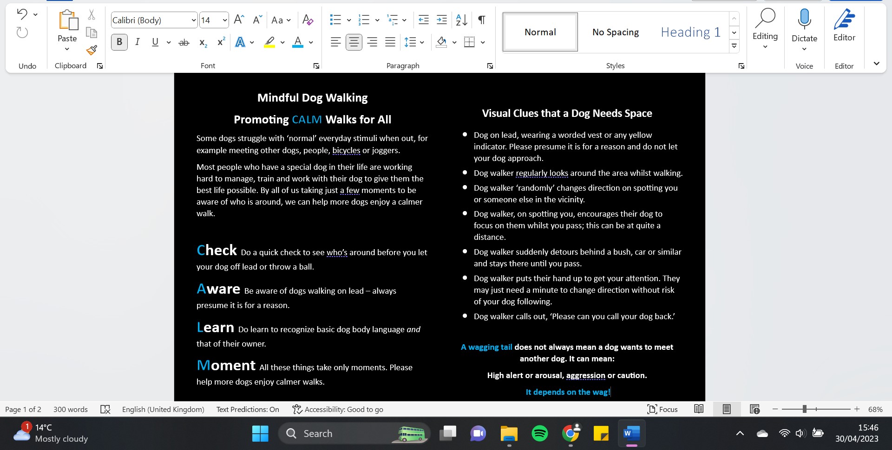Viewport: 892px width, 450px height.
Task: Switch to Web Layout view
Action: (x=754, y=409)
